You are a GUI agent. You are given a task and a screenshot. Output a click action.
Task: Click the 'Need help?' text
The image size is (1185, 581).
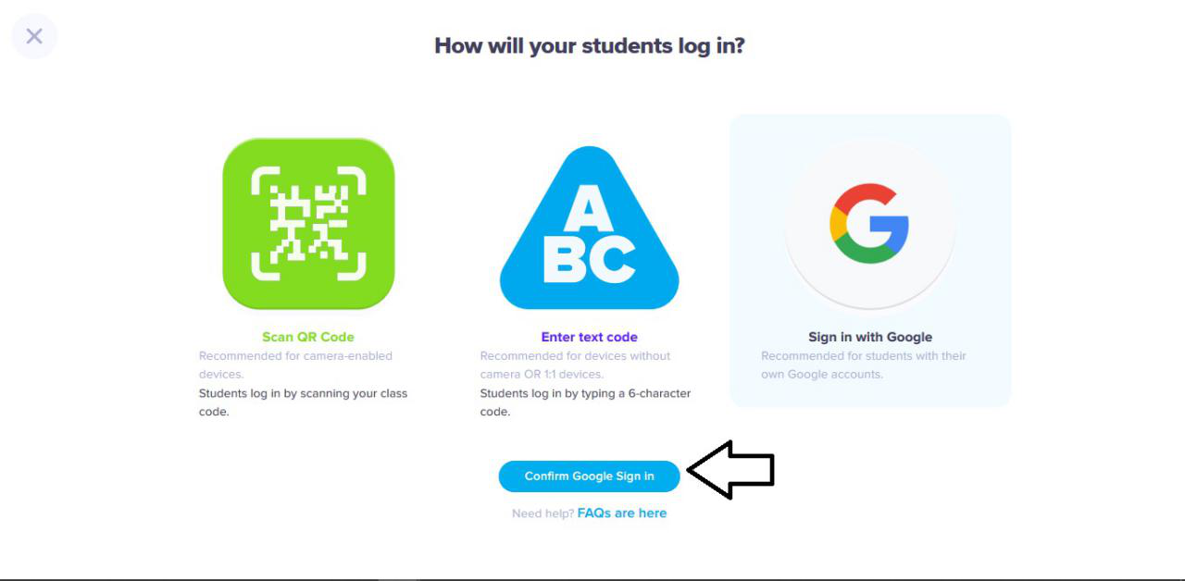click(543, 513)
